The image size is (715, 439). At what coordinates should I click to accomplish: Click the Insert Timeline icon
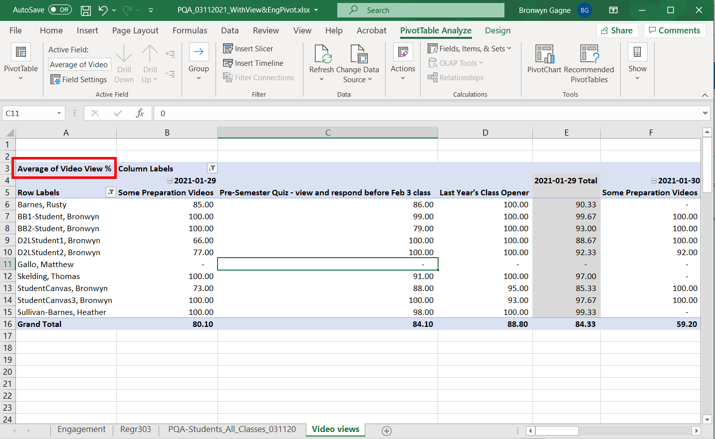point(228,63)
